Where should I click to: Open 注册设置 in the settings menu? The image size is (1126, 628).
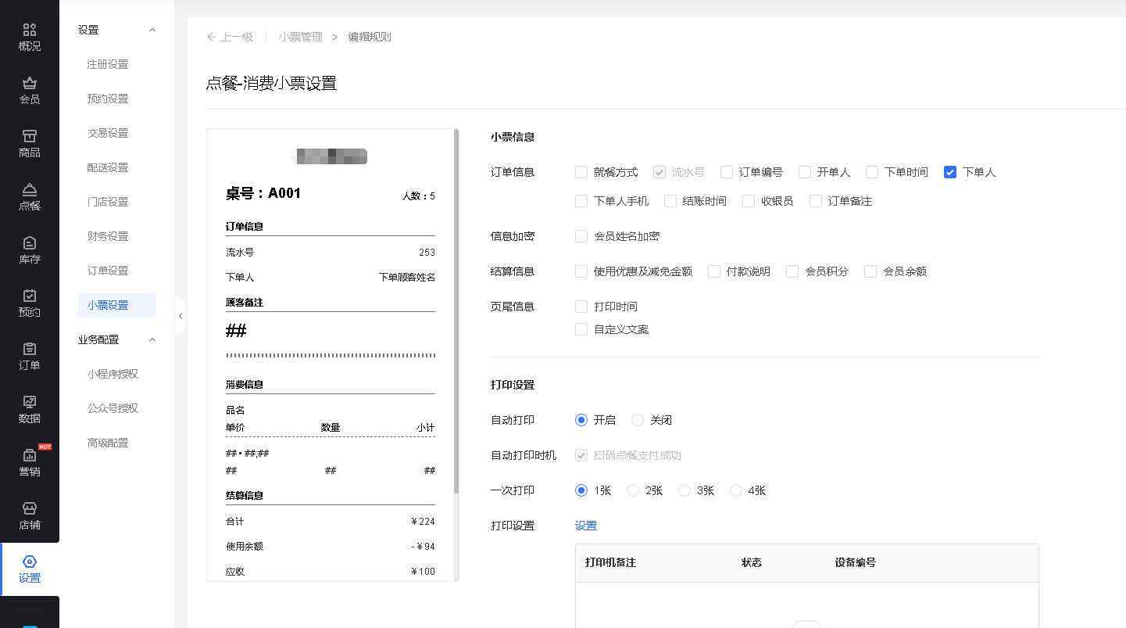tap(108, 64)
